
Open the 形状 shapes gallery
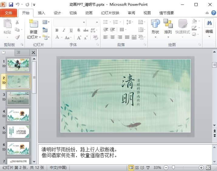[x=155, y=29]
